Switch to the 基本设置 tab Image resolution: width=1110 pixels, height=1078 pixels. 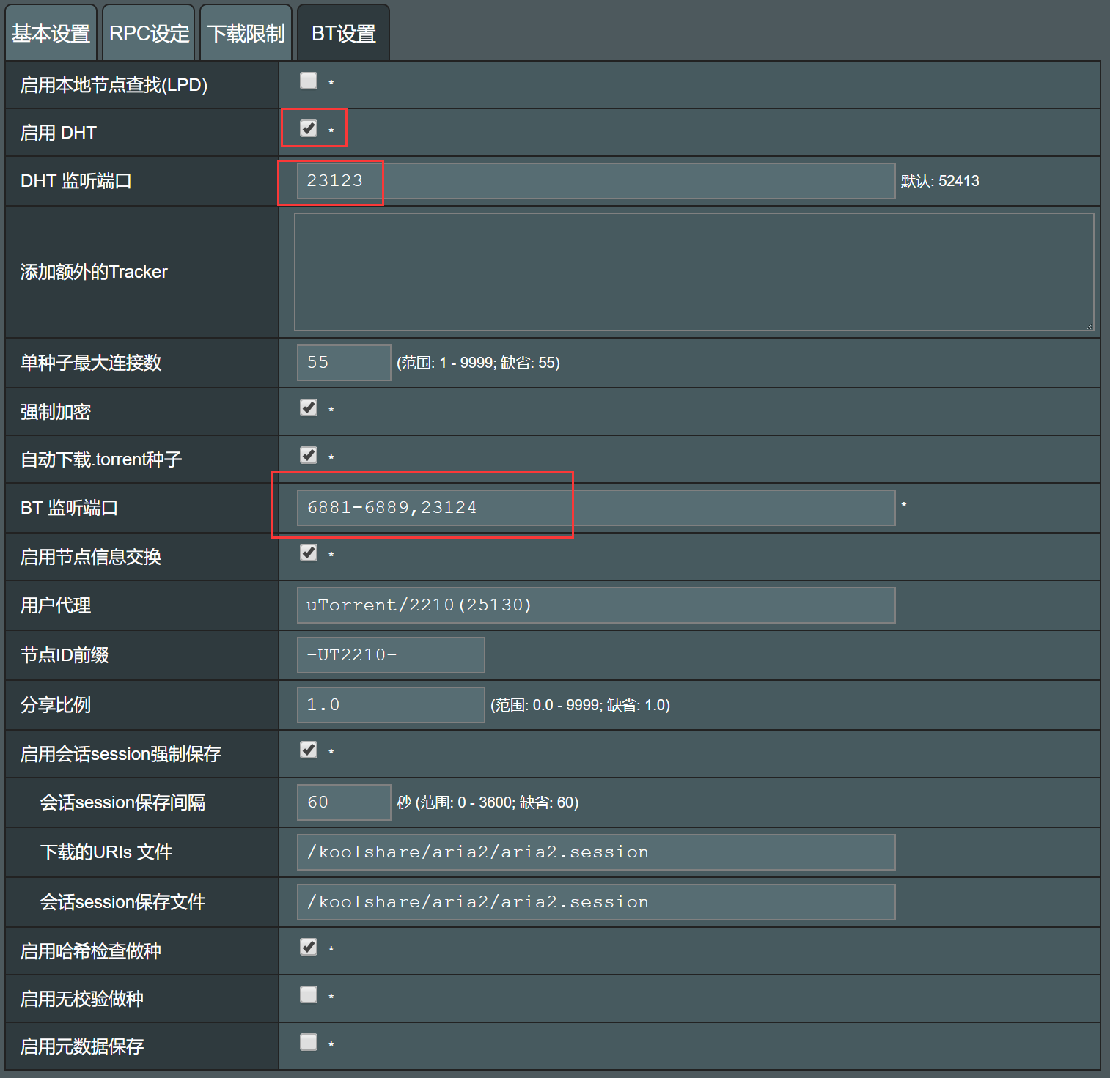pyautogui.click(x=51, y=34)
